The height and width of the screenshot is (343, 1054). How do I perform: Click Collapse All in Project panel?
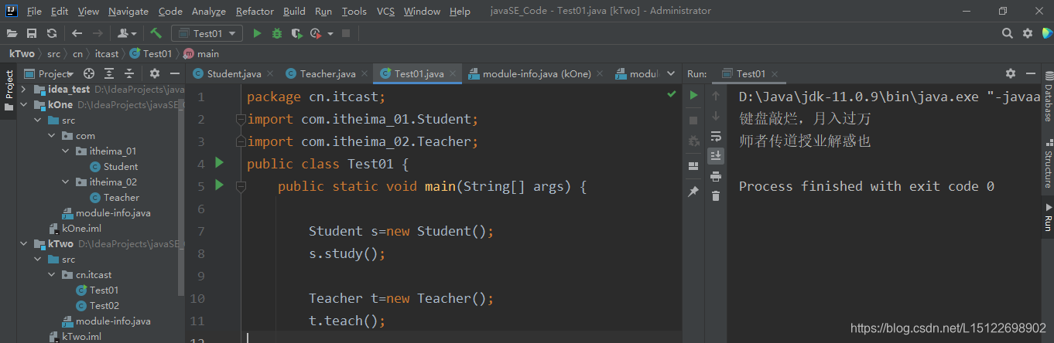[x=129, y=73]
